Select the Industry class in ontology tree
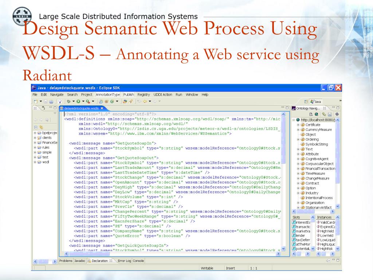Image resolution: width=373 pixels, height=280 pixels. [312, 193]
